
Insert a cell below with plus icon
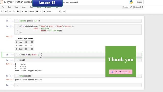(6, 11)
